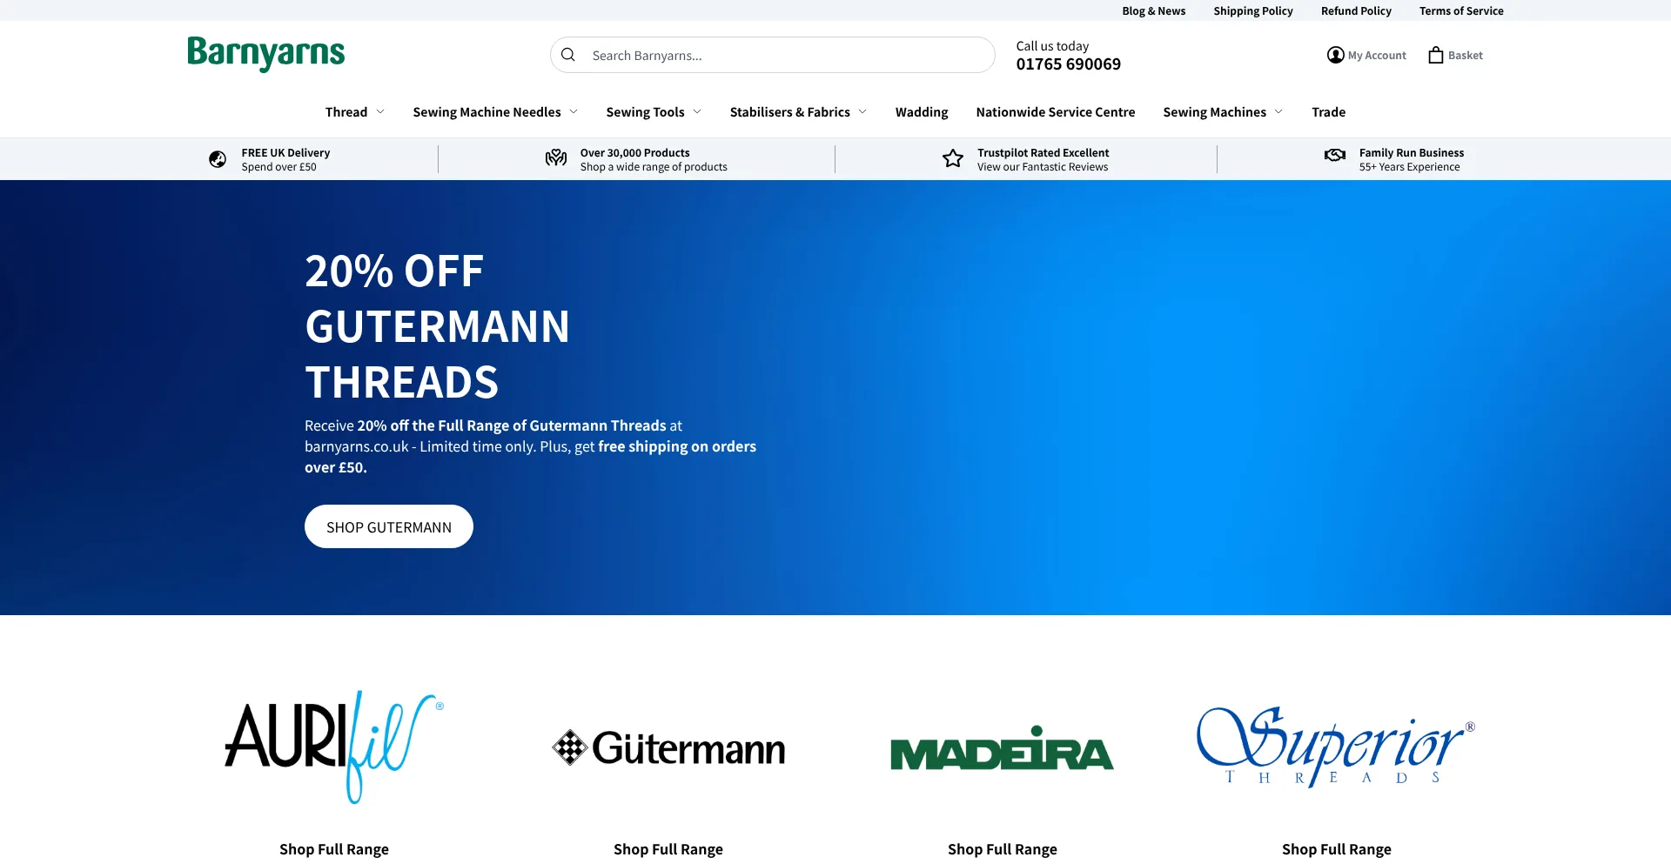Screen dimensions: 1671x864
Task: Click the search magnifier icon
Action: [x=568, y=55]
